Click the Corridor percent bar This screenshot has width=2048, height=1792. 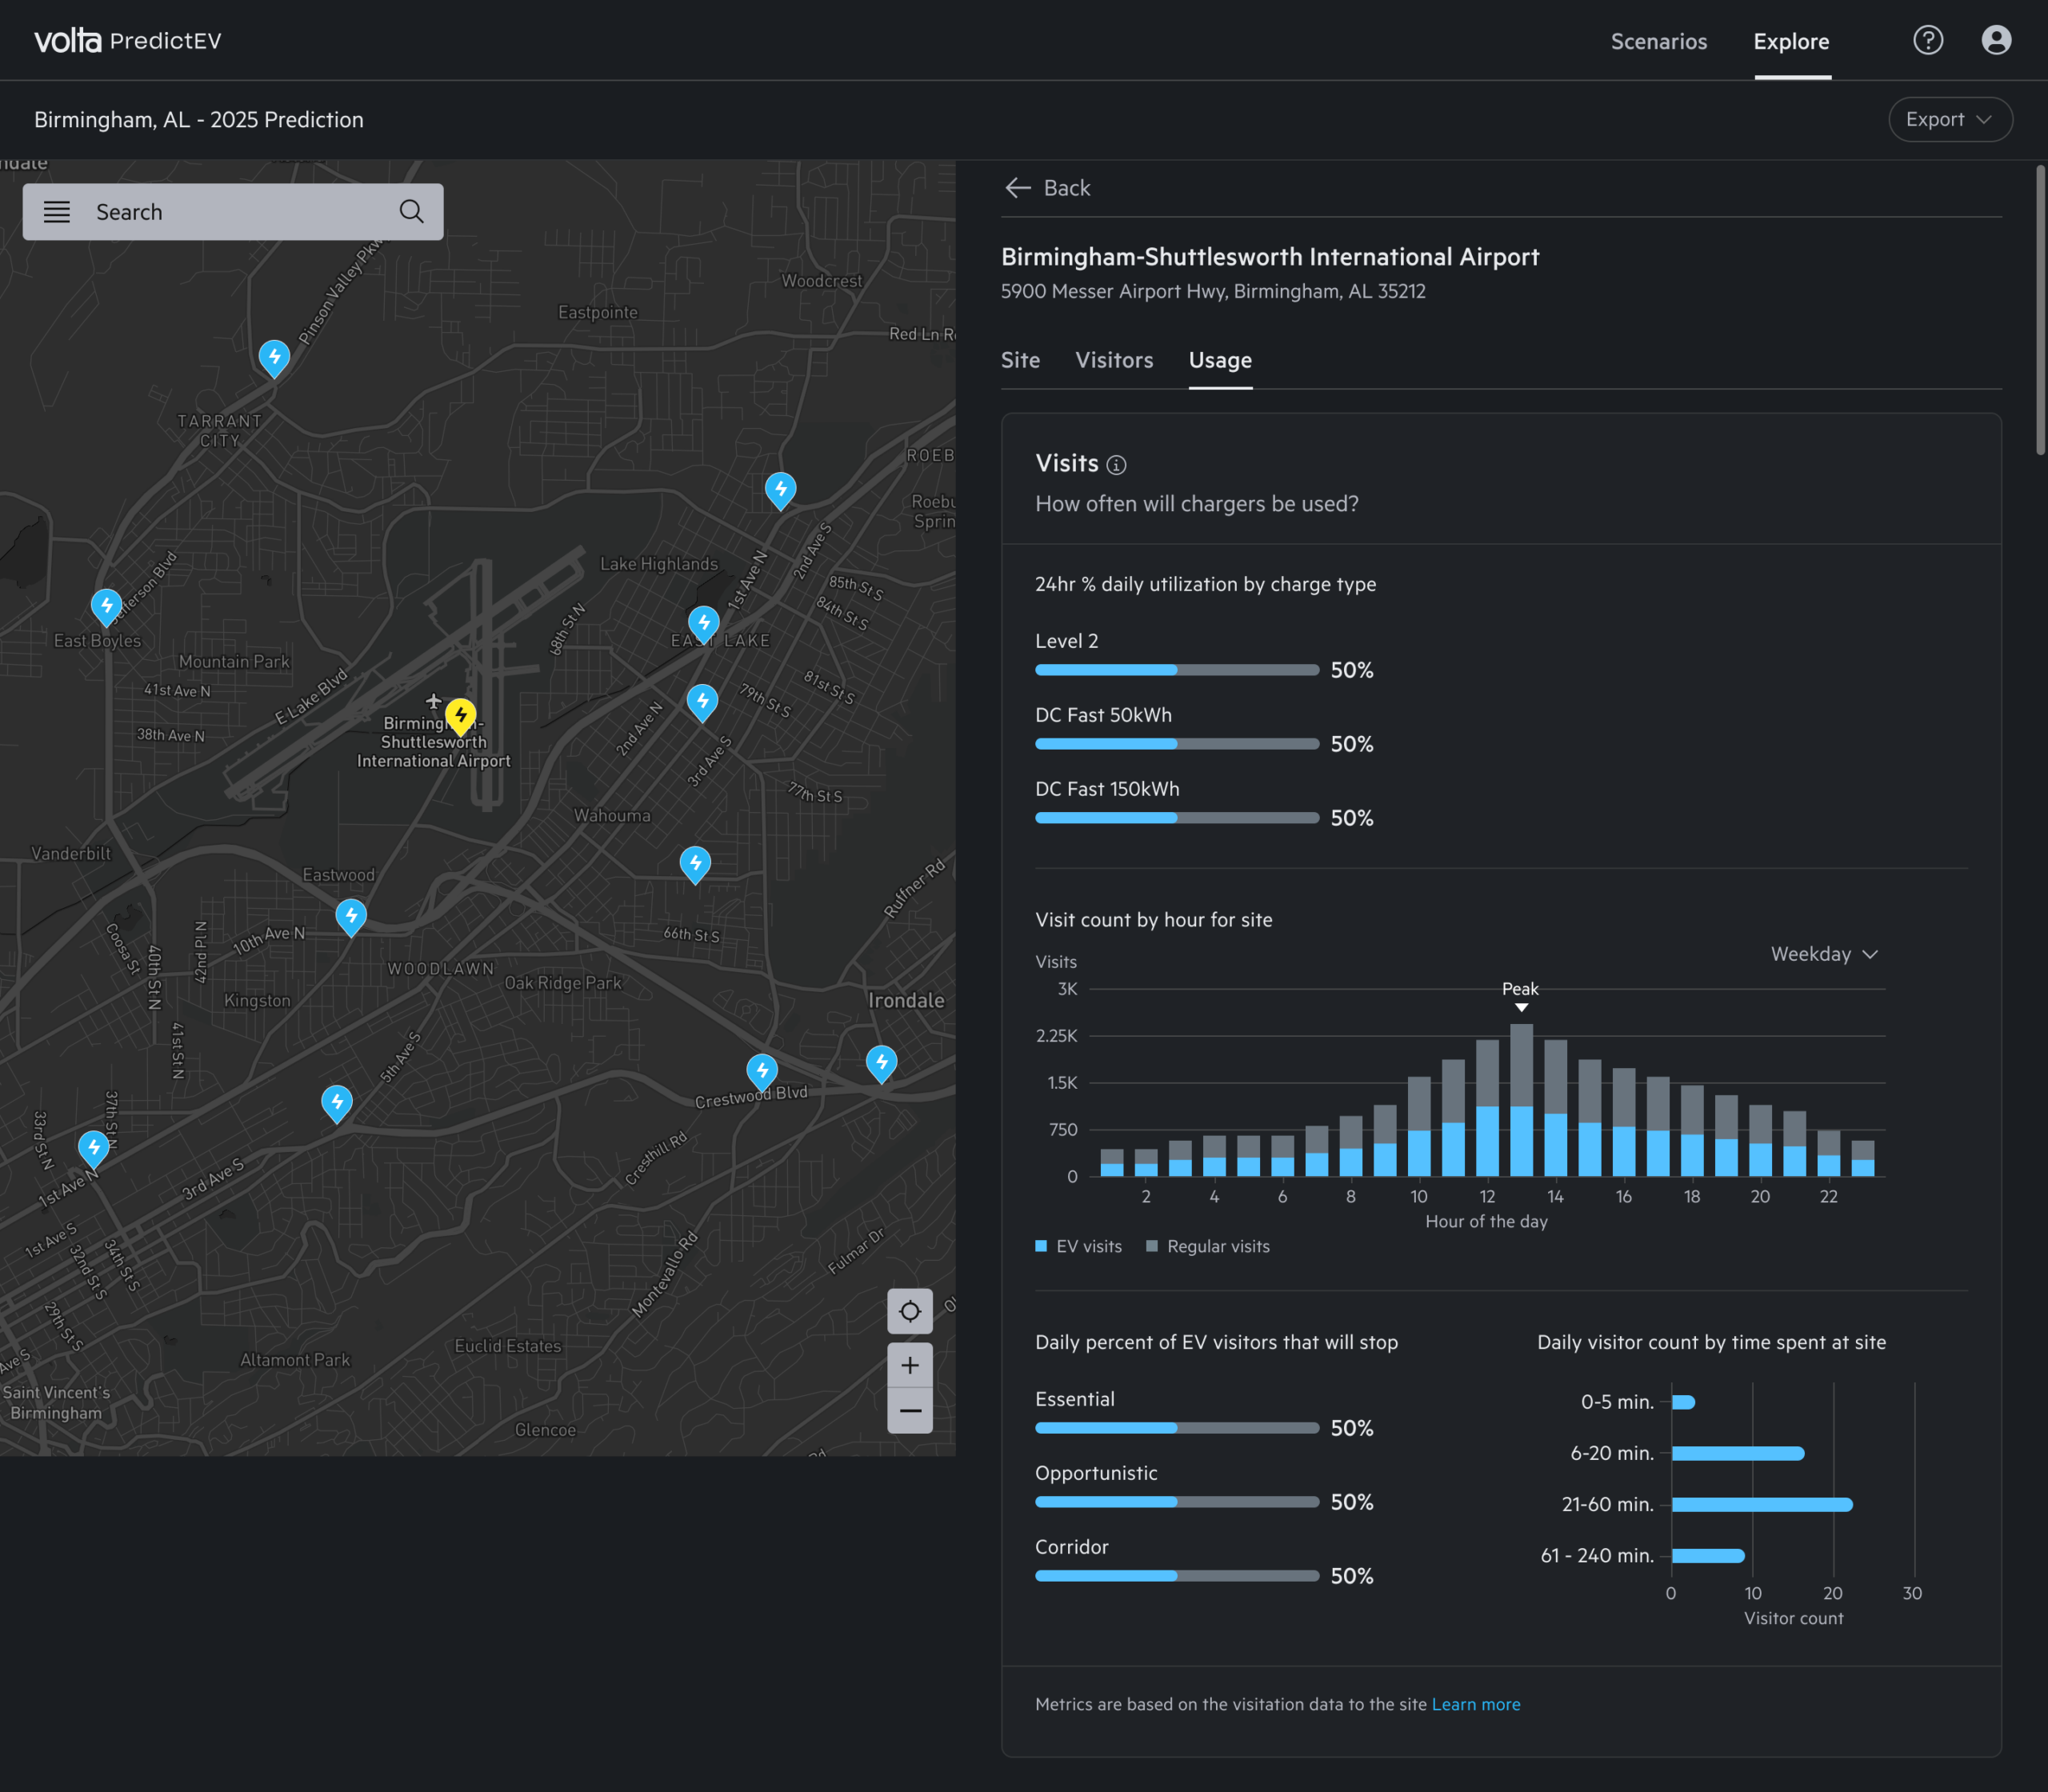coord(1177,1576)
